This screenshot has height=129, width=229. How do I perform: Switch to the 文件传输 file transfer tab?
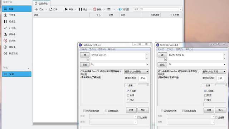(42, 3)
